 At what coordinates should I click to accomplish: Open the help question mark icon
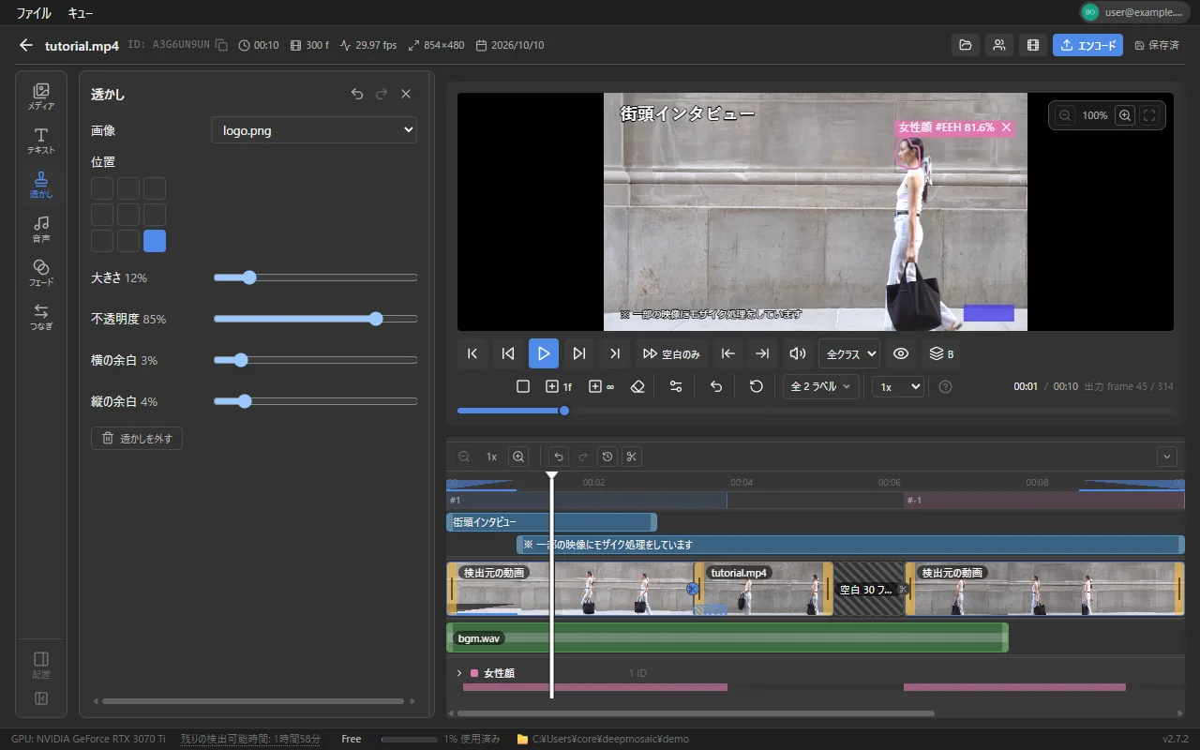point(945,386)
